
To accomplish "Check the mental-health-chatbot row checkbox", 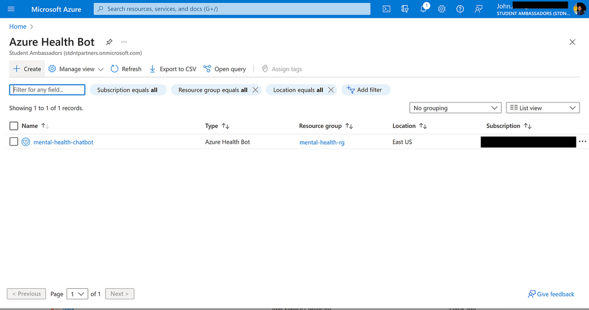I will coord(14,141).
